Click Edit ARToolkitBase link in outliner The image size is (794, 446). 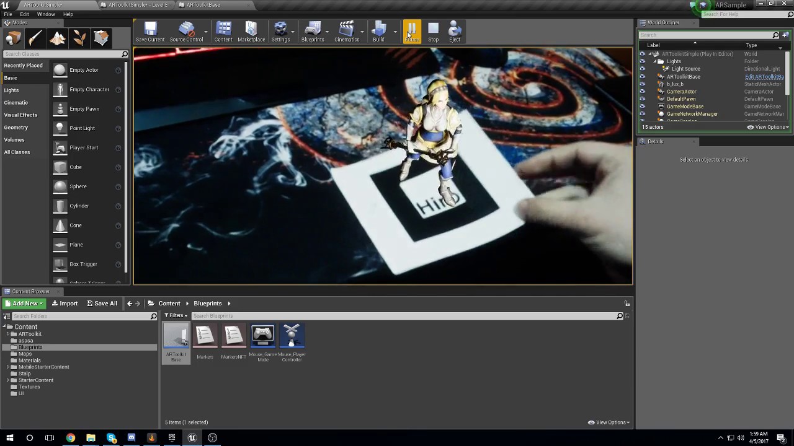764,77
